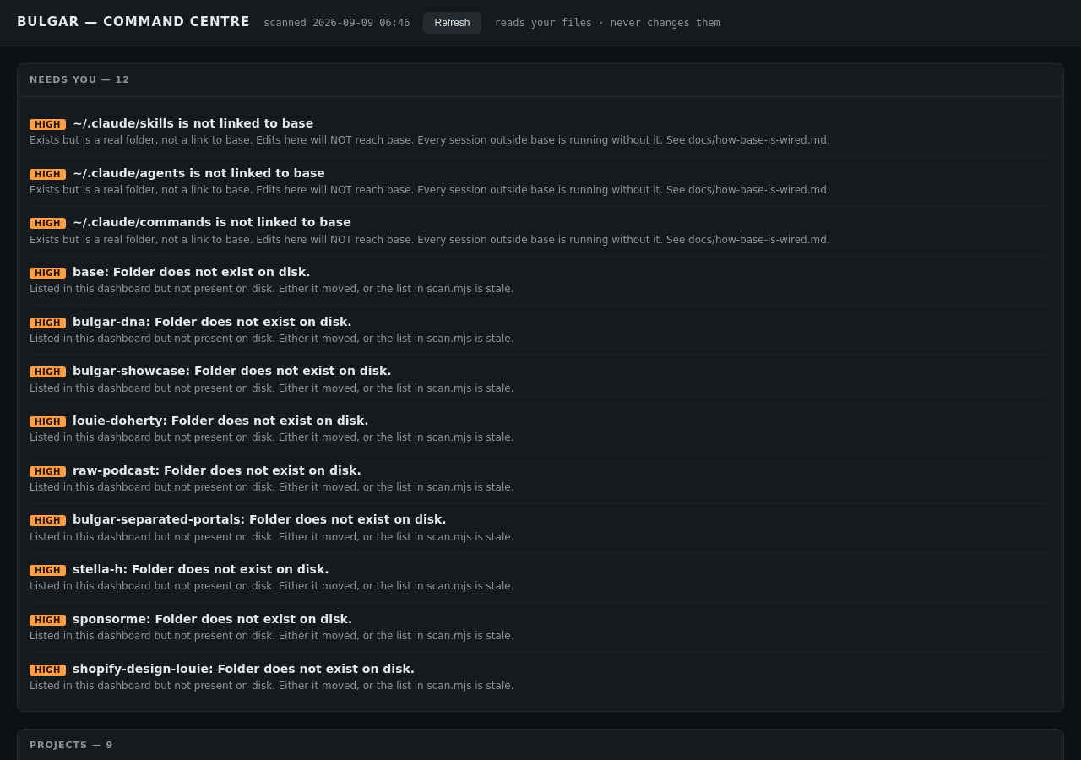
Task: Select 'sponsorme: Folder does not exist' title
Action: 212,619
